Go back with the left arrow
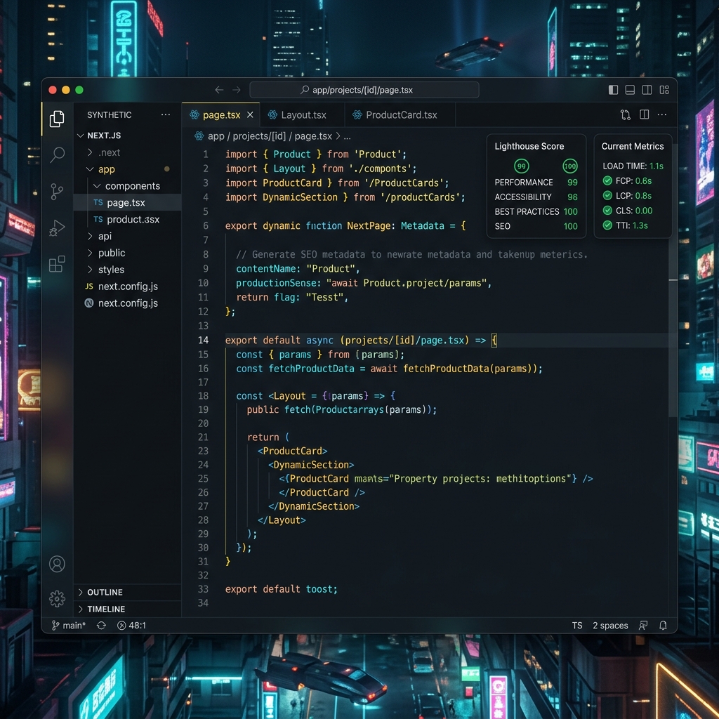Image resolution: width=719 pixels, height=719 pixels. (219, 90)
